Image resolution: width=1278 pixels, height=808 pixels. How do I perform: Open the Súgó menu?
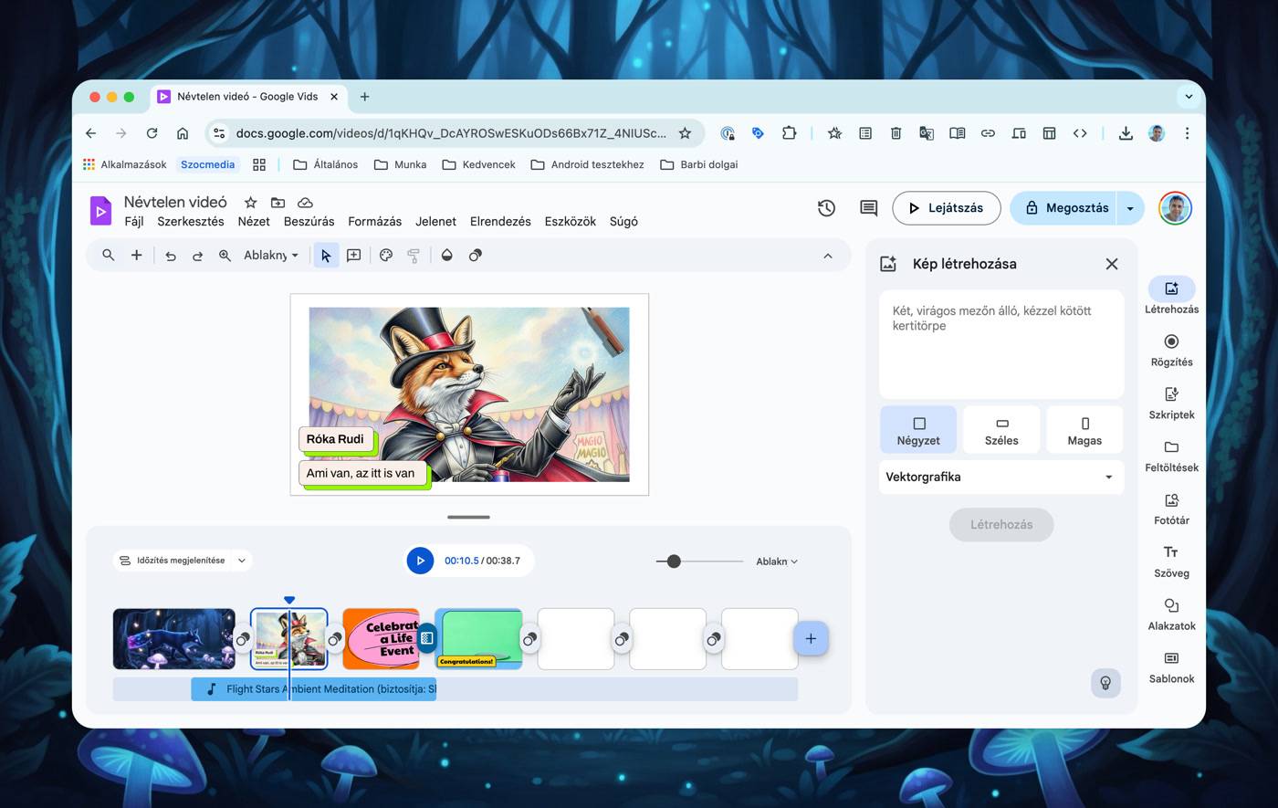(623, 222)
